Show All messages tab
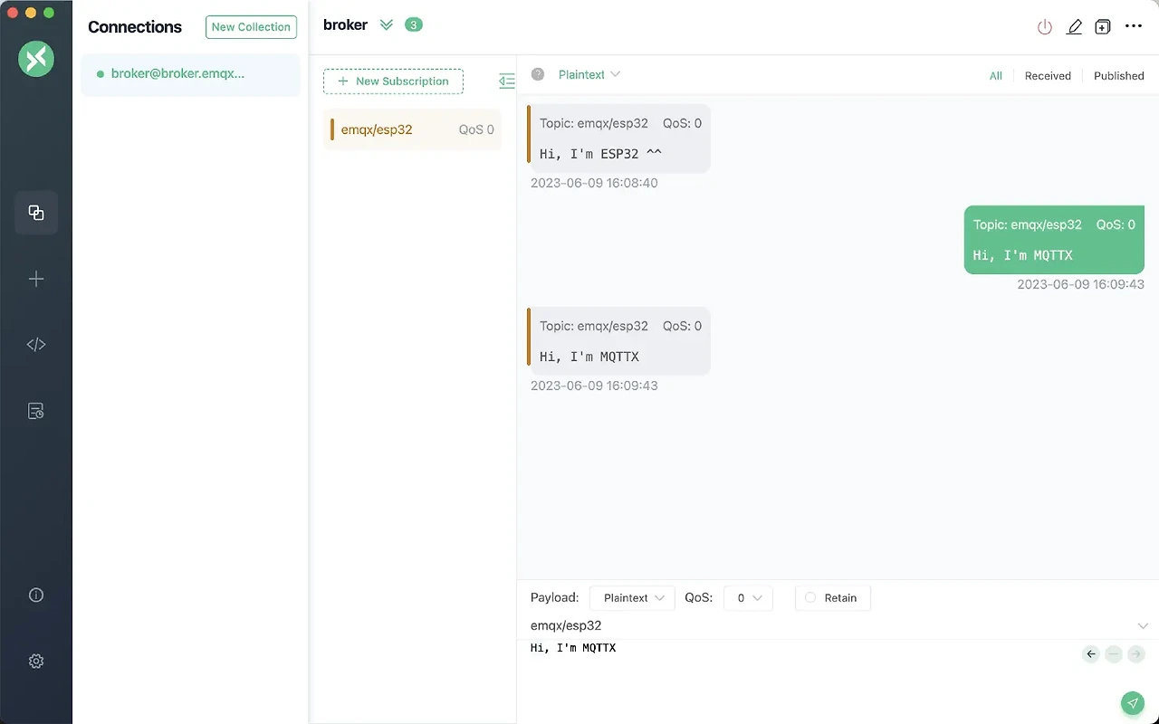This screenshot has width=1159, height=724. [x=996, y=76]
